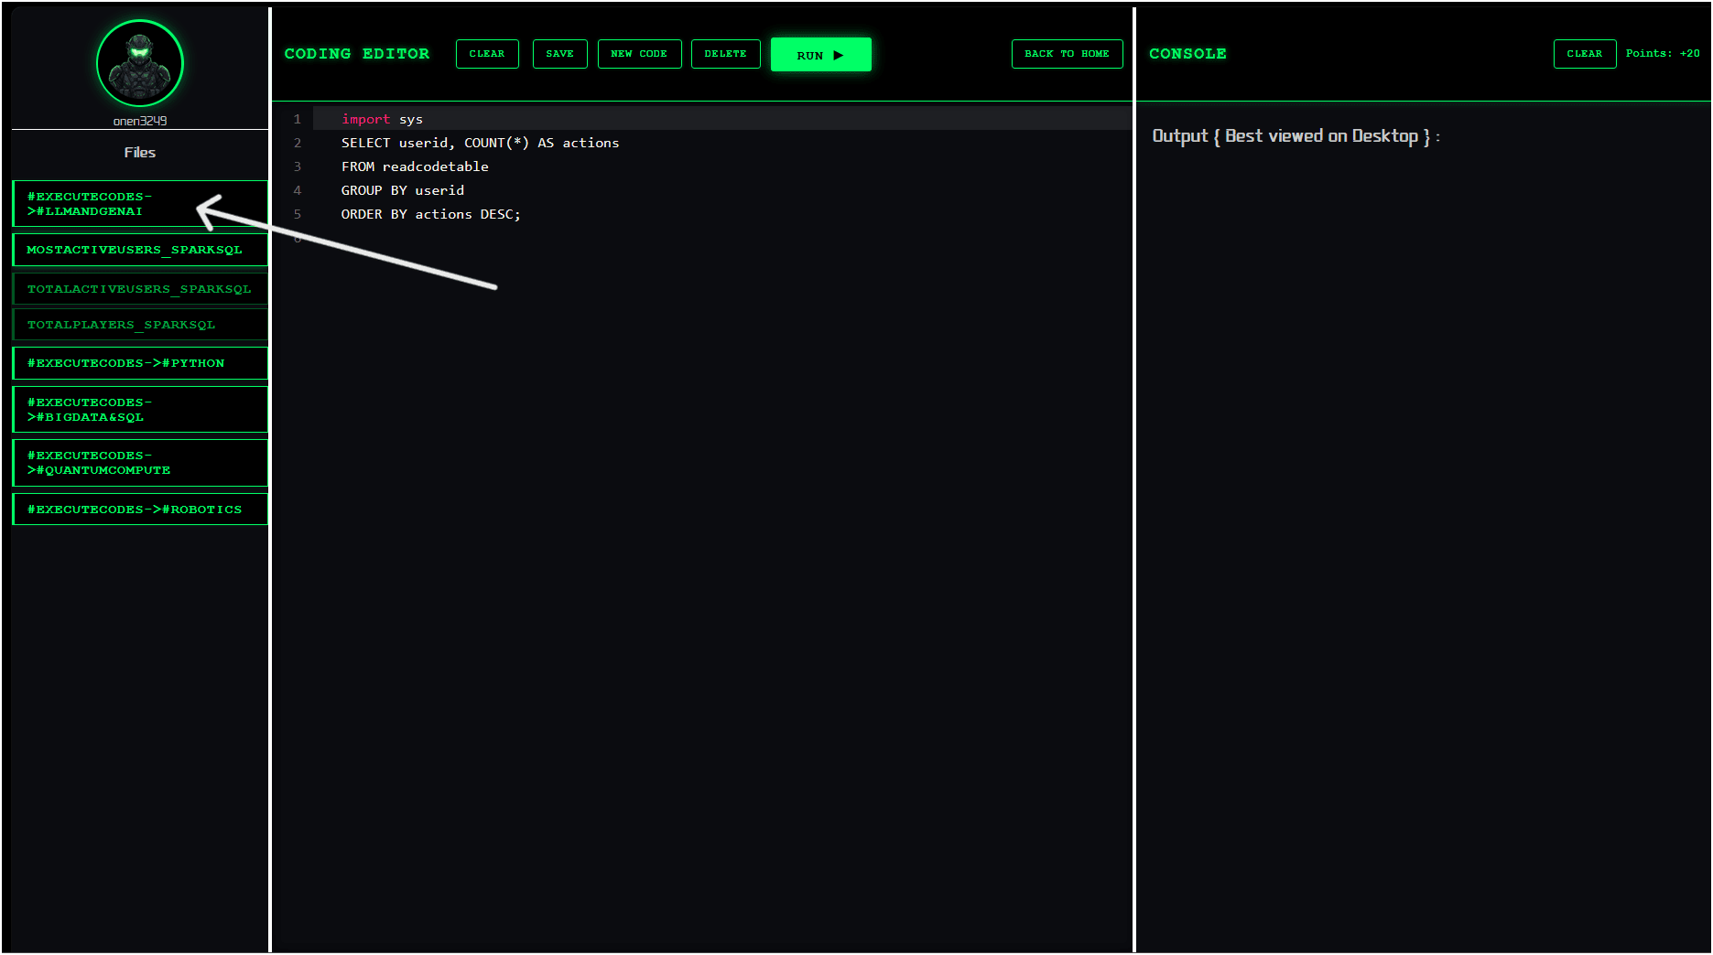
Task: Expand #EXECUTECODES->#ROBOTICS folder
Action: [140, 510]
